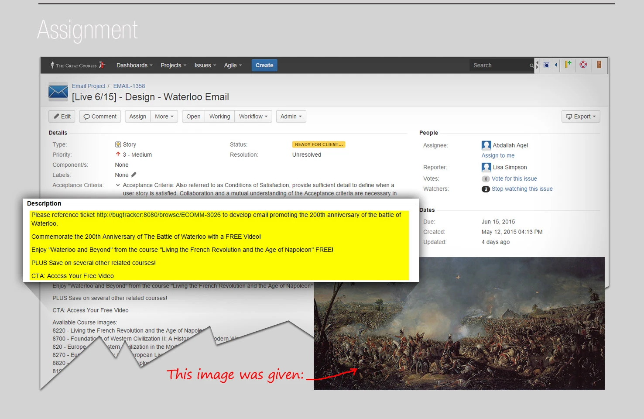Viewport: 644px width, 419px height.
Task: Click the blue Create button
Action: [x=264, y=65]
